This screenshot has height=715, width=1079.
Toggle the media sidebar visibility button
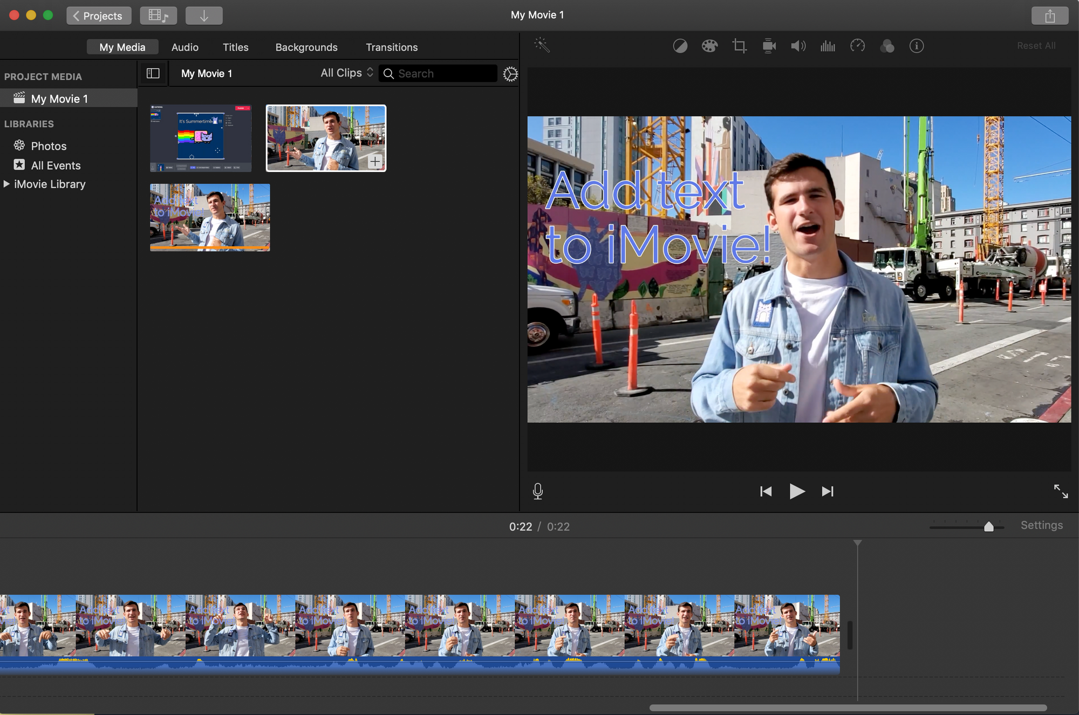tap(153, 73)
